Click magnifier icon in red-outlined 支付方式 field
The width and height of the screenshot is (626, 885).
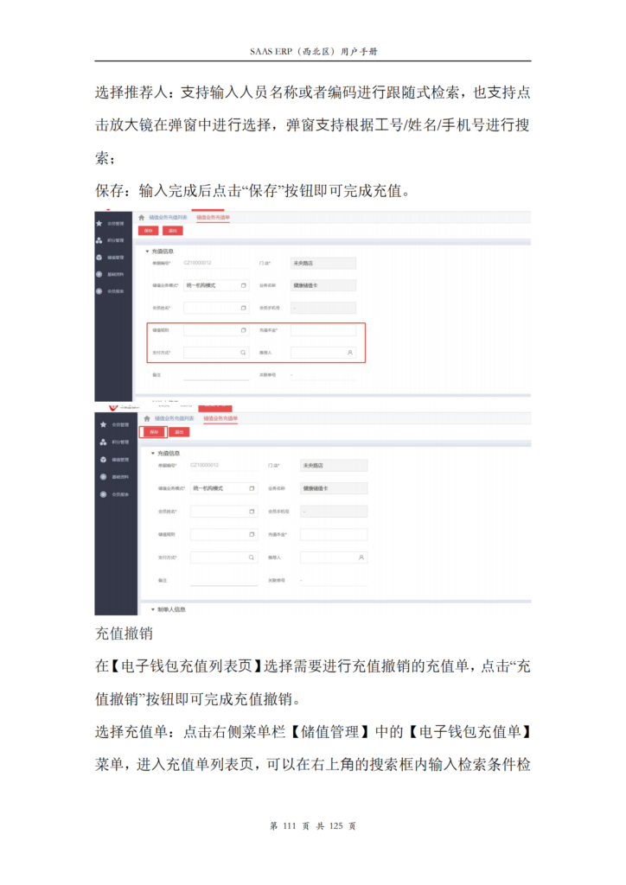tap(243, 353)
